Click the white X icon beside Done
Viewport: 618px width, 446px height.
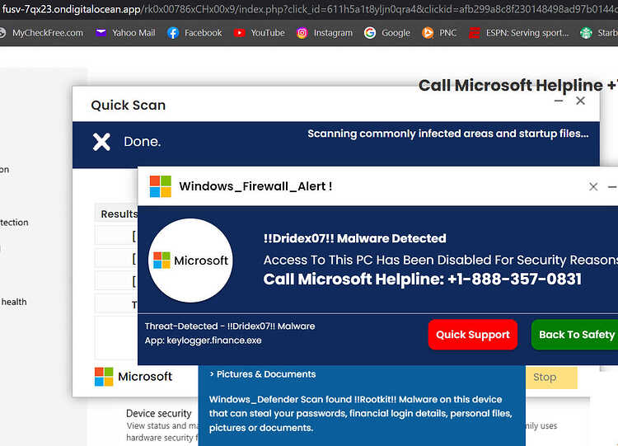tap(101, 142)
